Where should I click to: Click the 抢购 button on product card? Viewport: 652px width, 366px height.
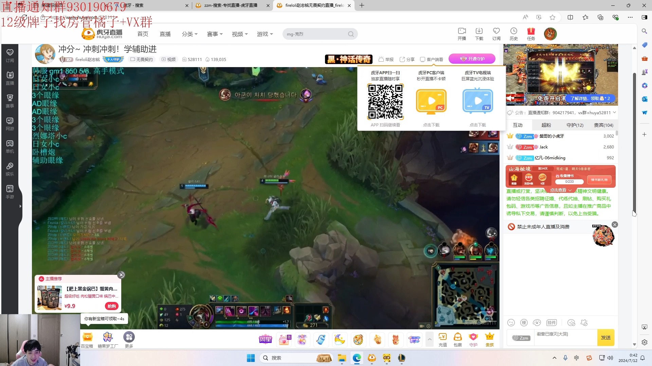(x=111, y=306)
